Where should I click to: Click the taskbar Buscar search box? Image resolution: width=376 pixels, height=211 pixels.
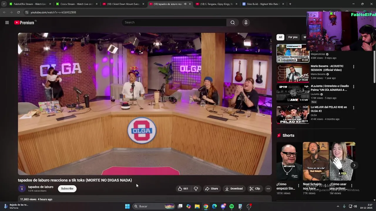click(154, 206)
